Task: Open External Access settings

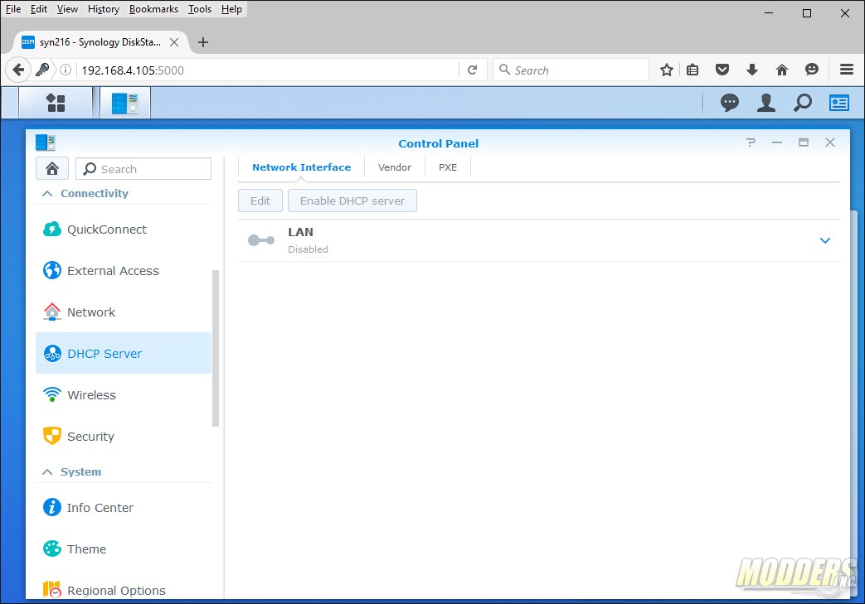Action: click(124, 271)
